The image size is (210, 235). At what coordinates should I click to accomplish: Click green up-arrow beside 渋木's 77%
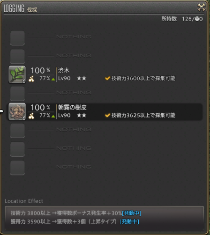[53, 79]
